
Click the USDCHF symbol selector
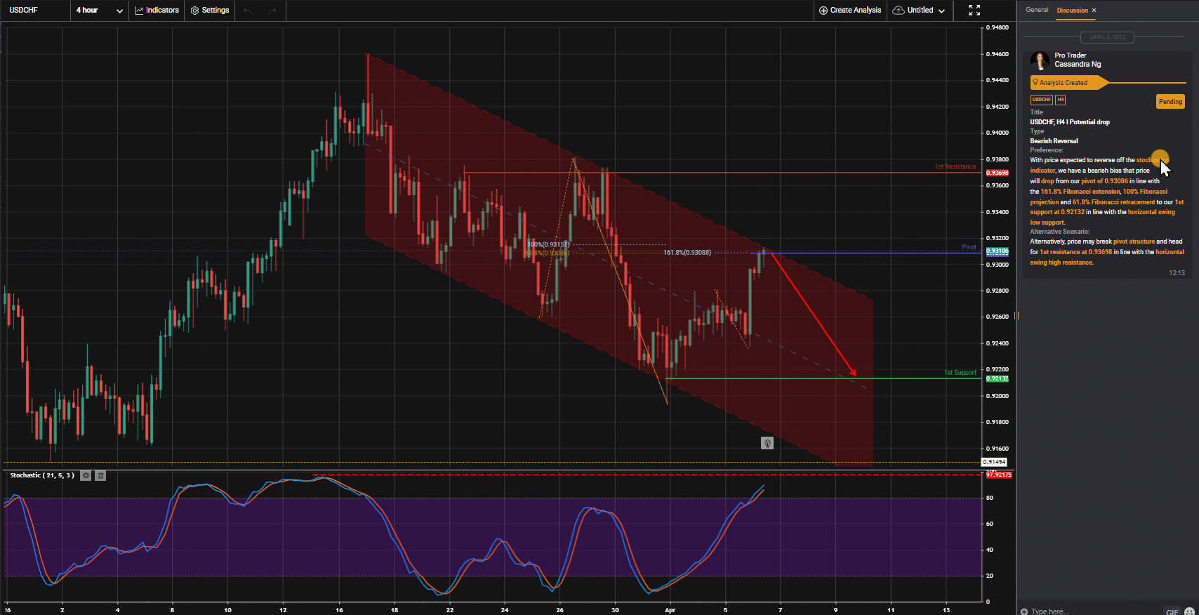[24, 10]
